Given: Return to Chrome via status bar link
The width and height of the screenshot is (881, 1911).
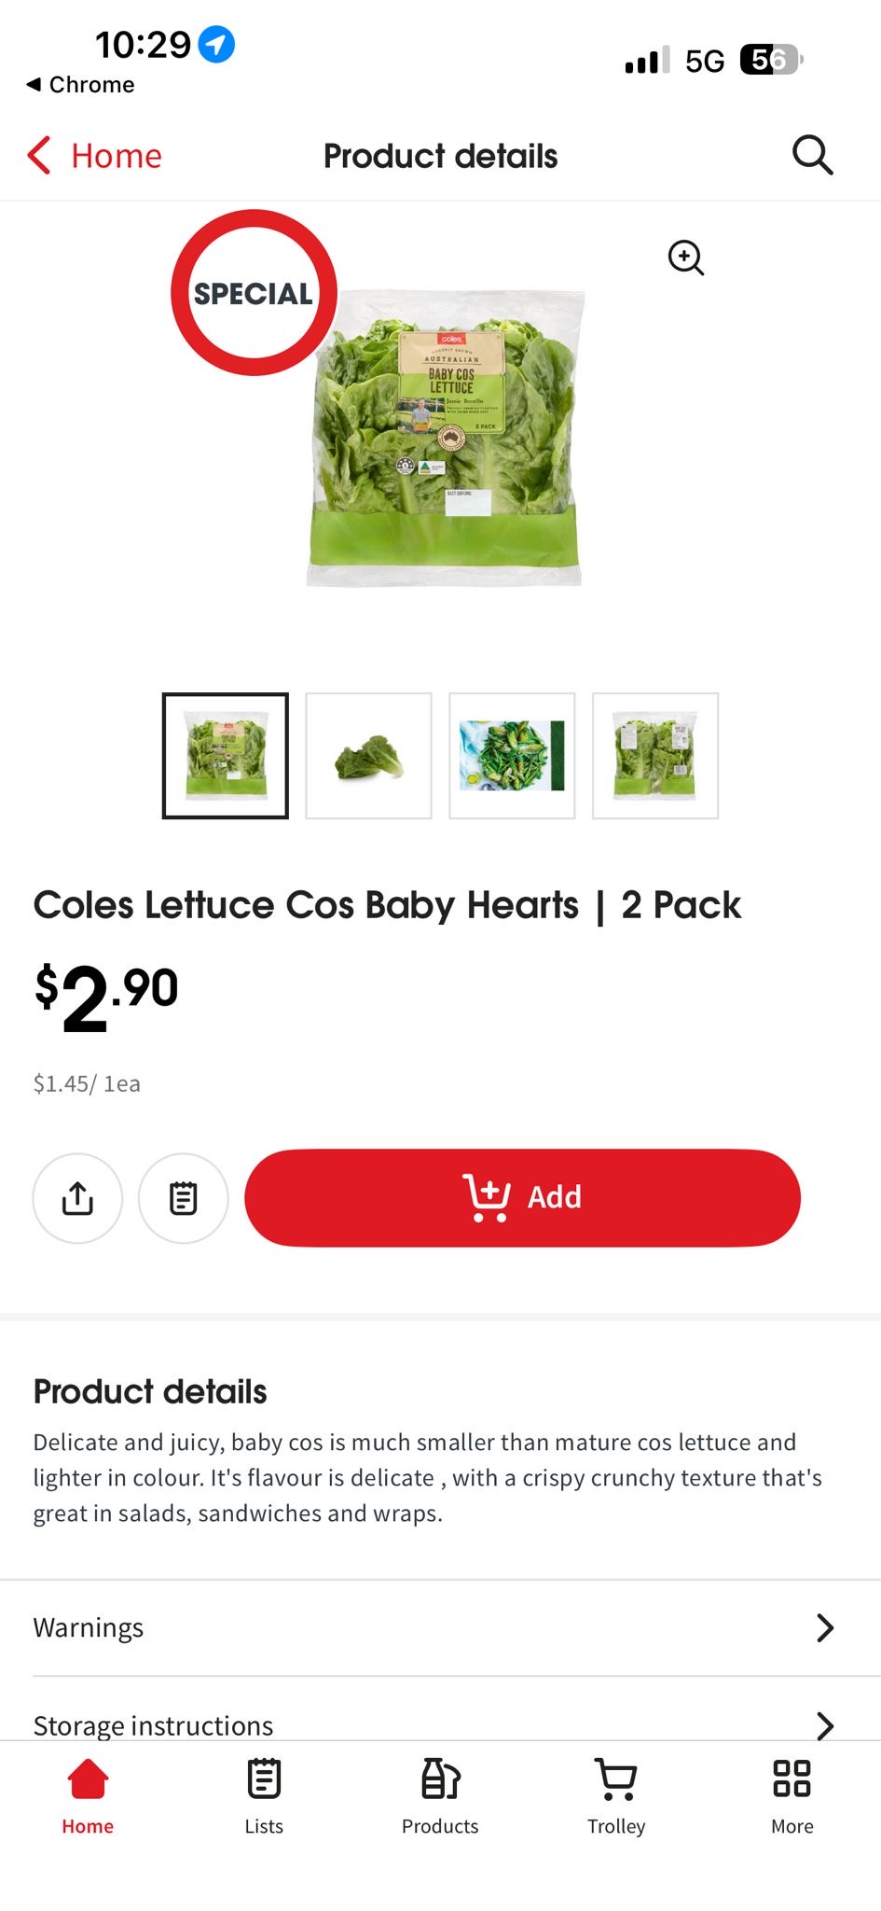Looking at the screenshot, I should coord(80,85).
